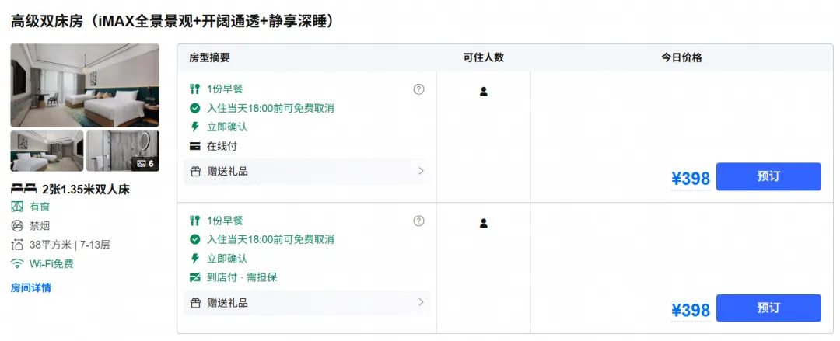Click the no-smoking 禁烟 icon
This screenshot has width=840, height=341.
(18, 226)
